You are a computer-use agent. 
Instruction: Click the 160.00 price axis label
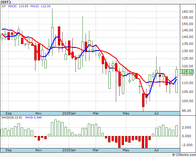[187, 12]
